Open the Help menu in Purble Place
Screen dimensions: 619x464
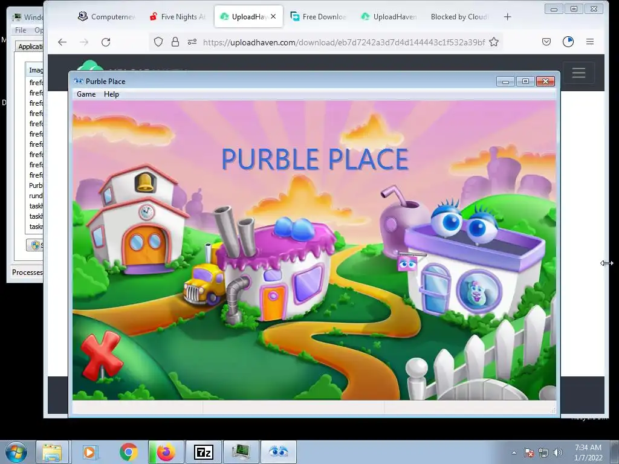pos(111,94)
